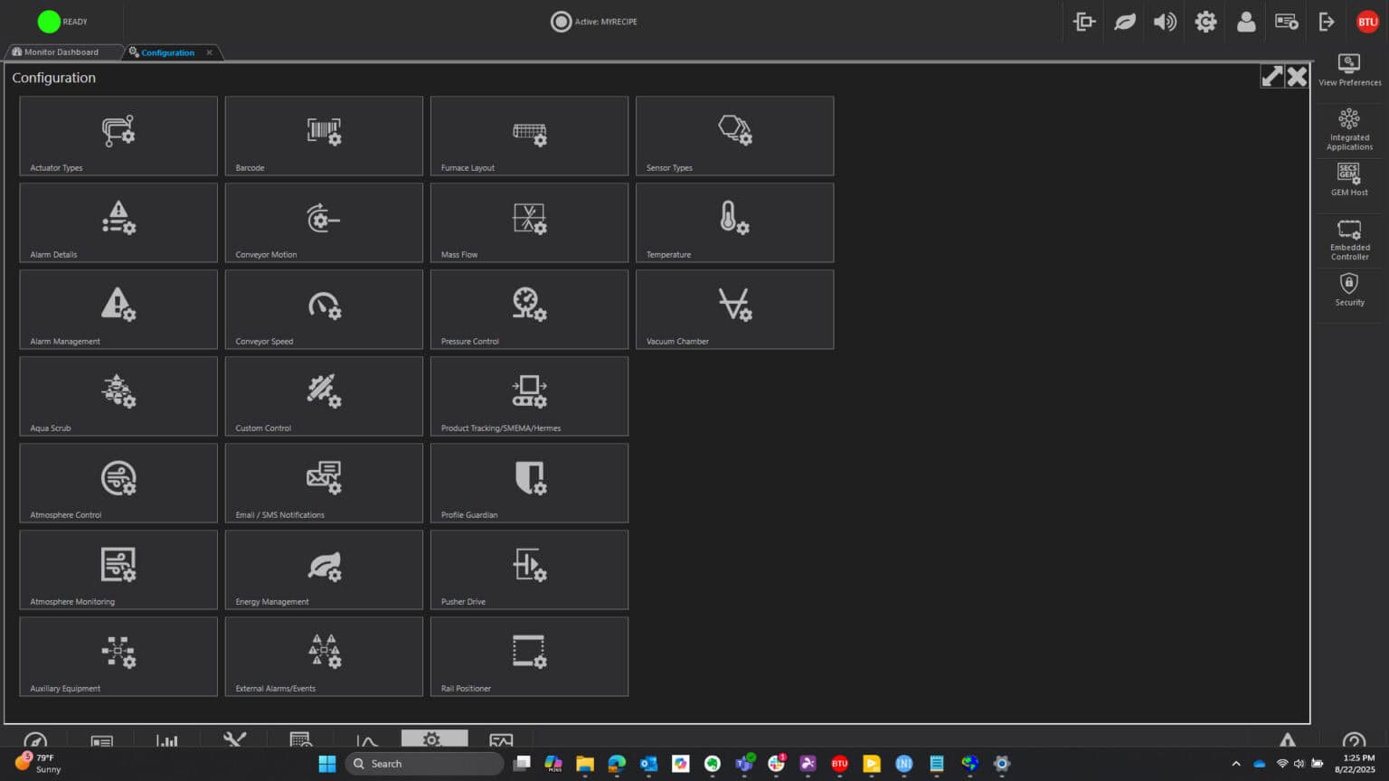The width and height of the screenshot is (1389, 781).
Task: Close the Configuration tab
Action: (209, 52)
